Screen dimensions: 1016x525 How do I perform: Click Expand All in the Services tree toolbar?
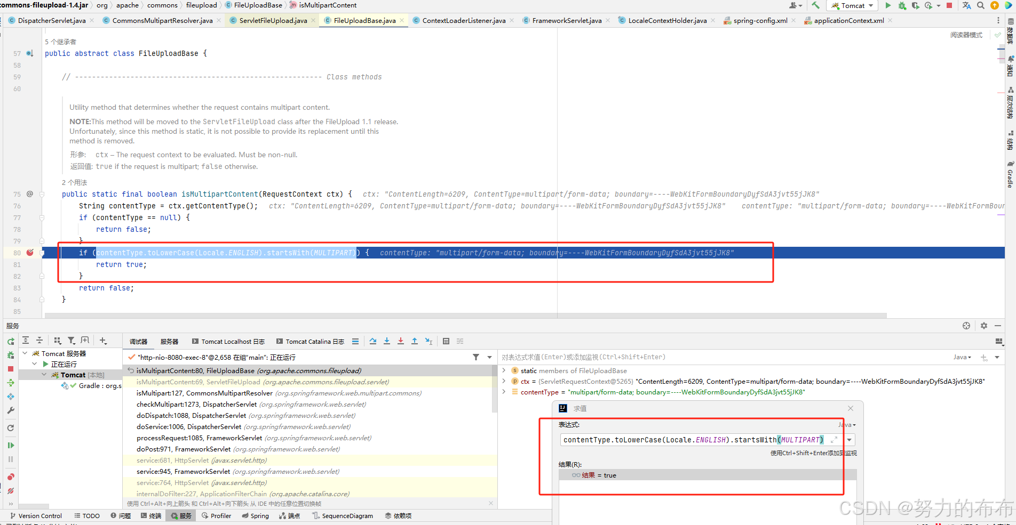click(26, 340)
